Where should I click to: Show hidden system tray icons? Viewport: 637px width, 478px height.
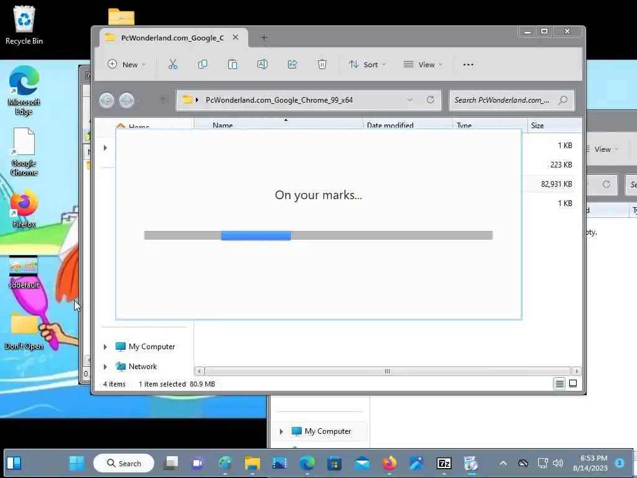coord(503,463)
